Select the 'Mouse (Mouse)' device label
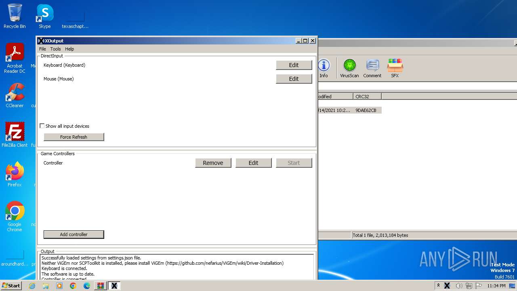This screenshot has height=291, width=517. 59,79
